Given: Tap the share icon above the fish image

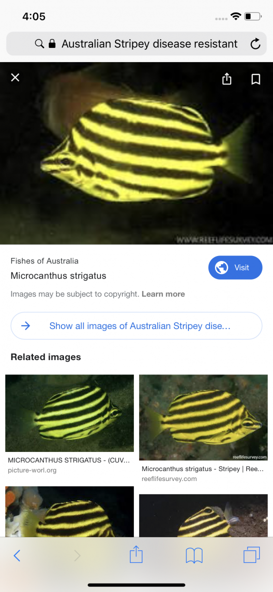Looking at the screenshot, I should pos(227,78).
